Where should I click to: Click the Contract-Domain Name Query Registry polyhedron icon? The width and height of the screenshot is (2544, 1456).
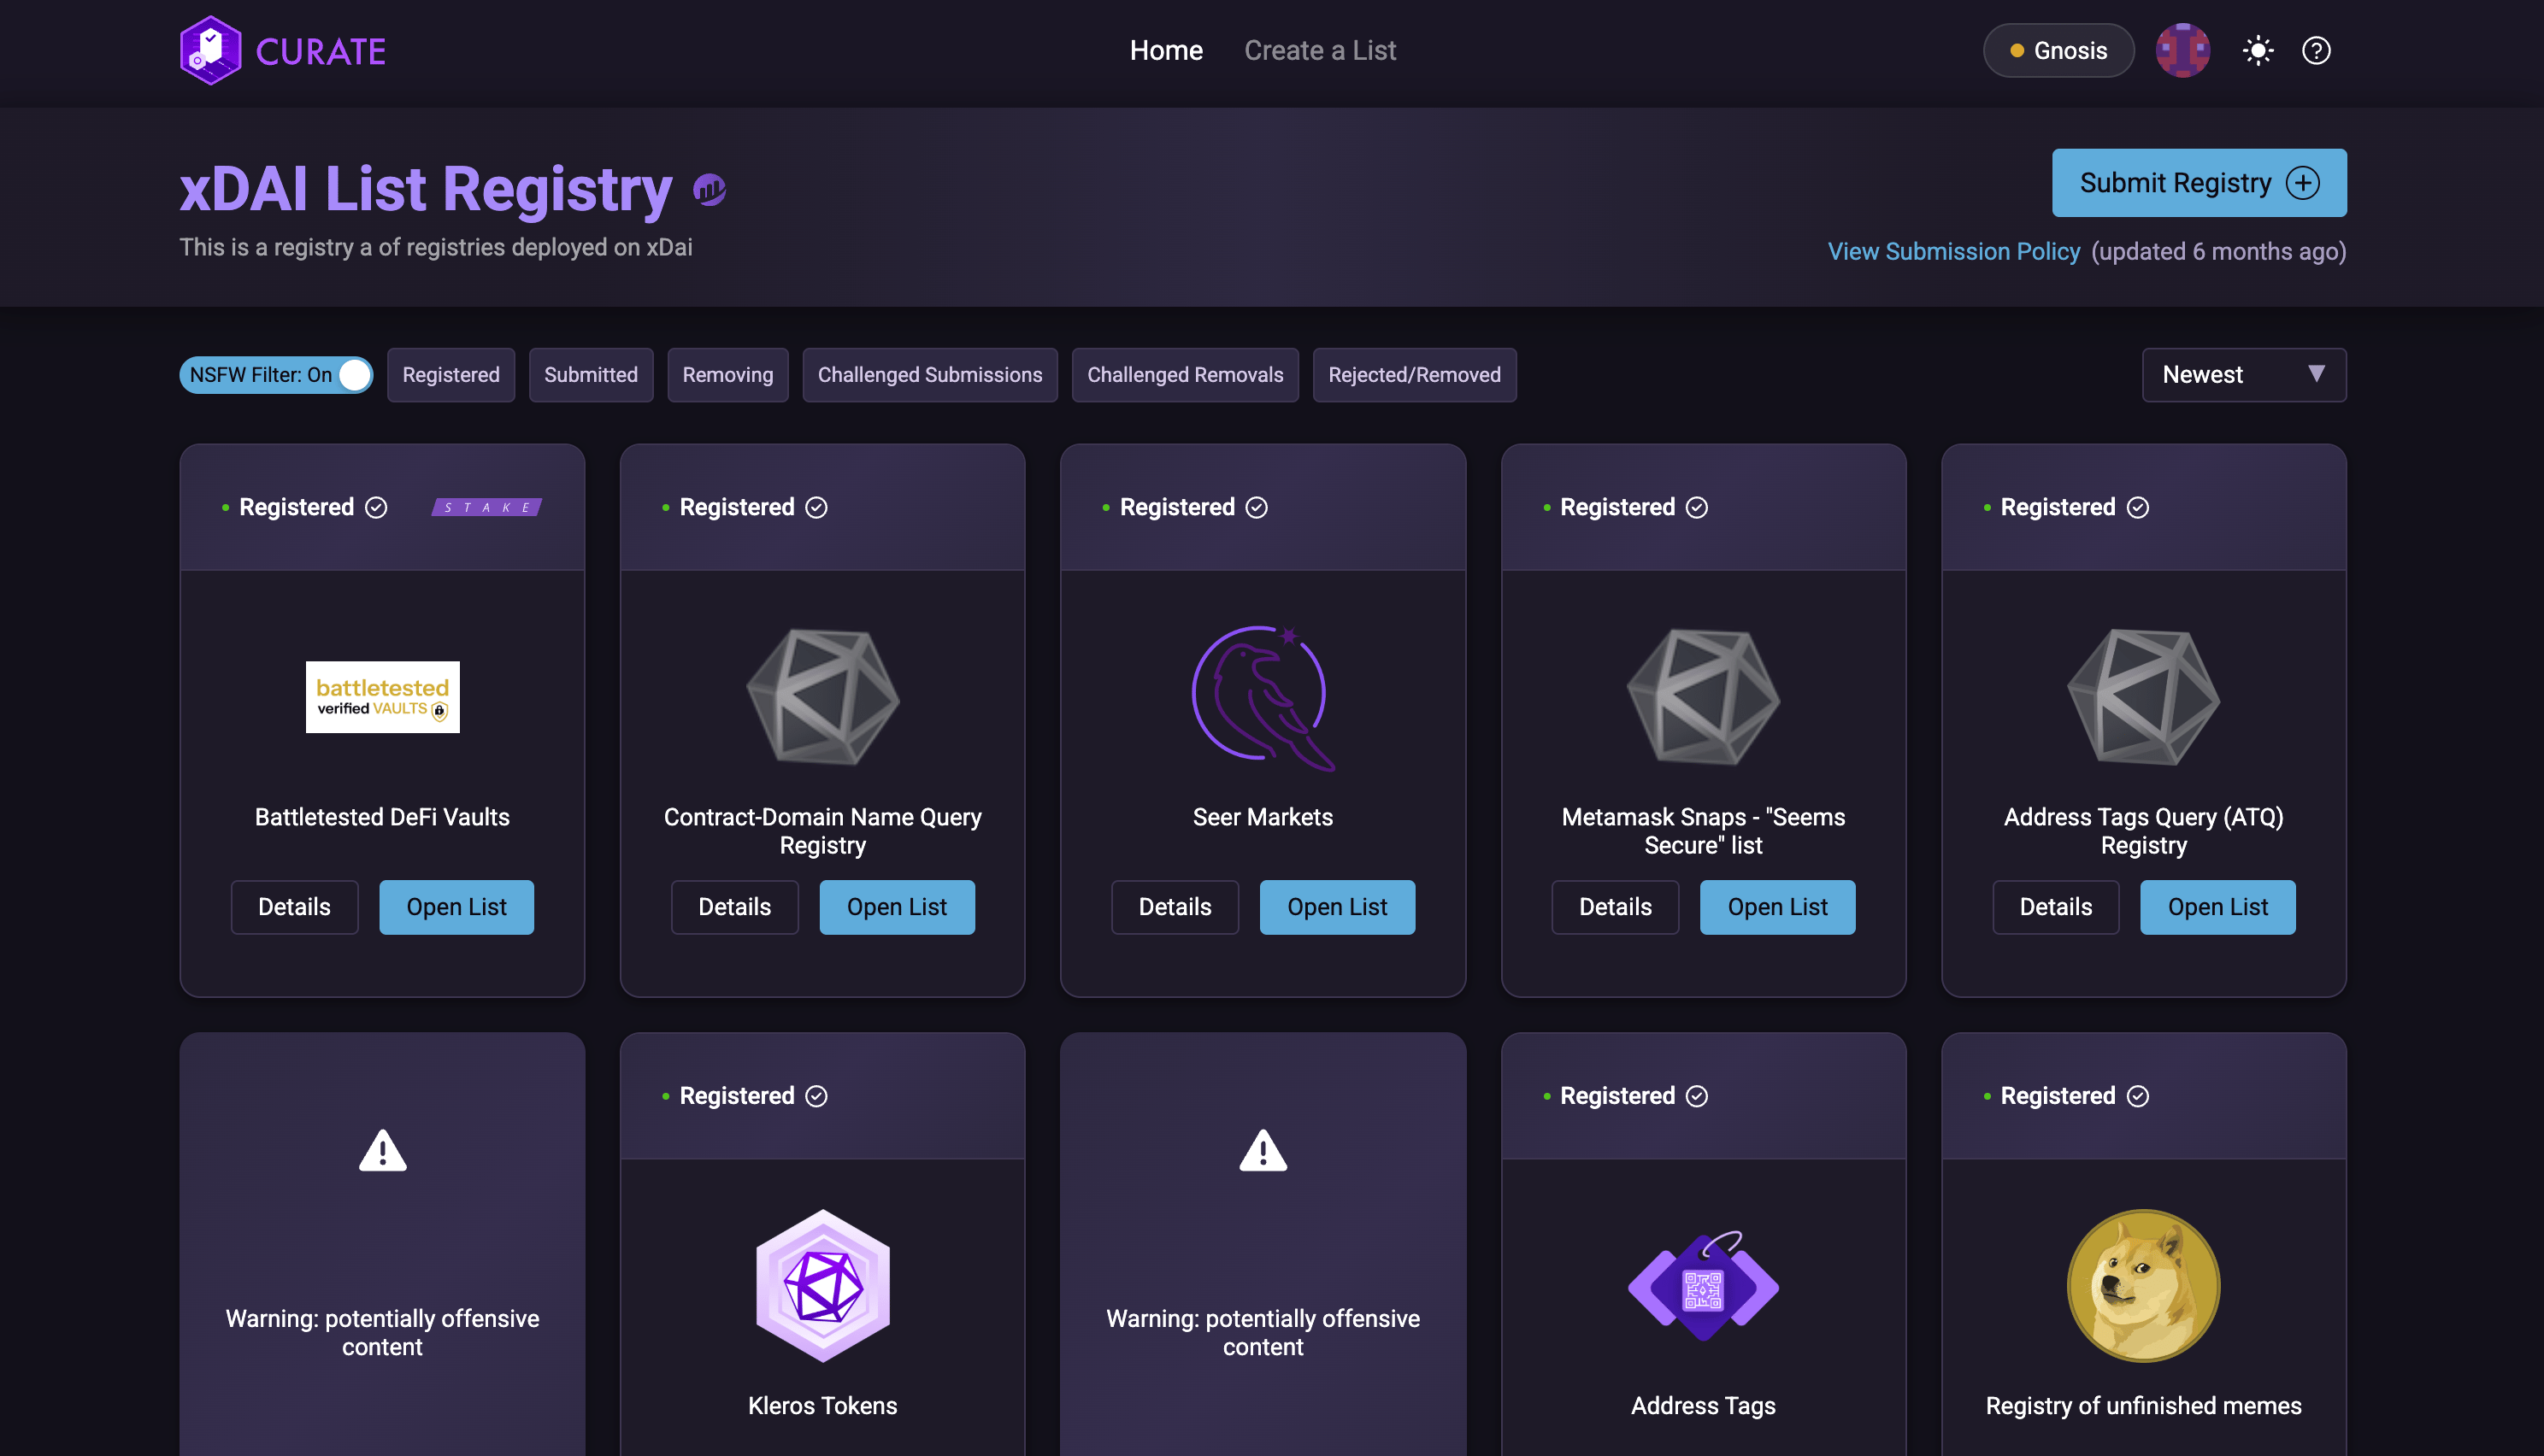tap(822, 697)
